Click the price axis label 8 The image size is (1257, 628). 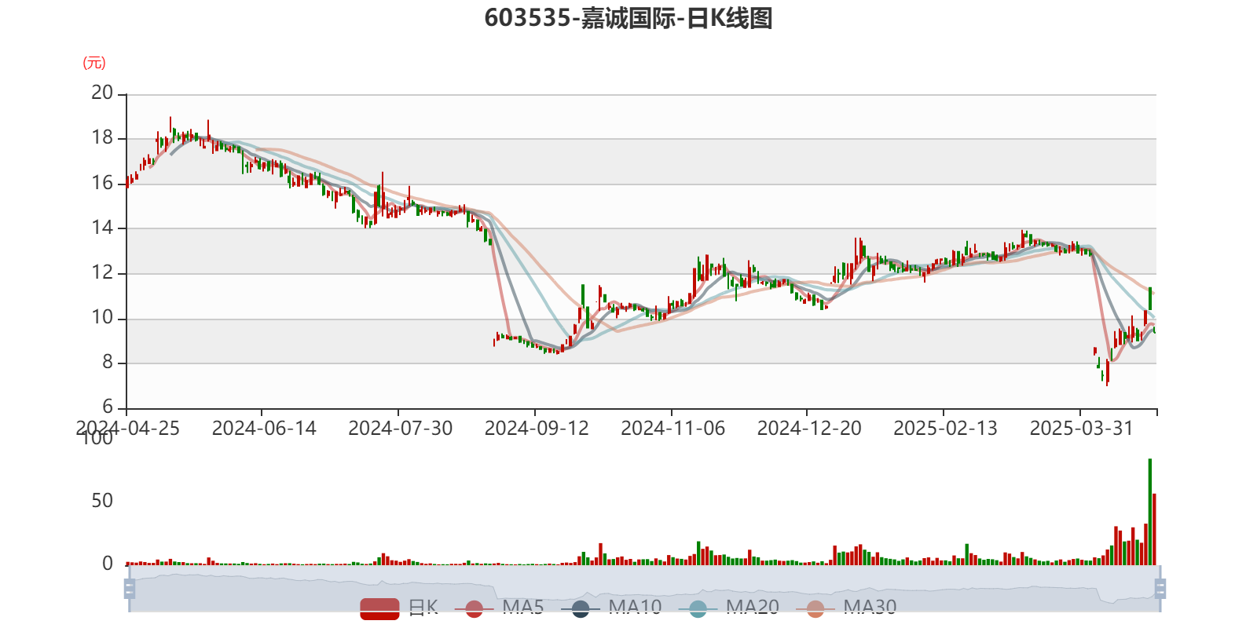pos(108,363)
